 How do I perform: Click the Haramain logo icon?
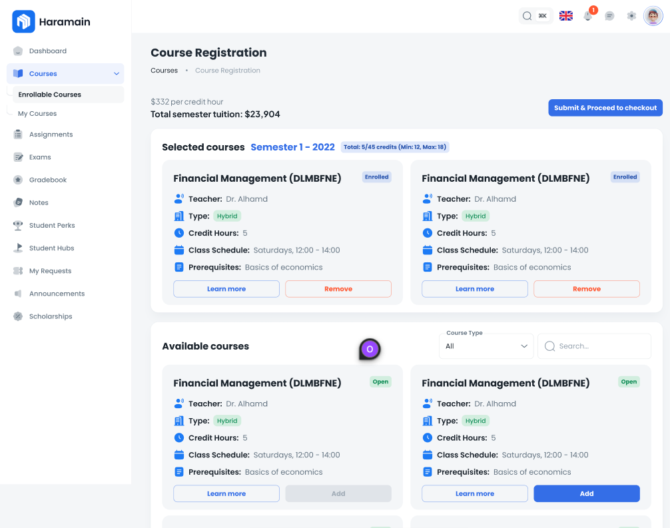[x=23, y=21]
